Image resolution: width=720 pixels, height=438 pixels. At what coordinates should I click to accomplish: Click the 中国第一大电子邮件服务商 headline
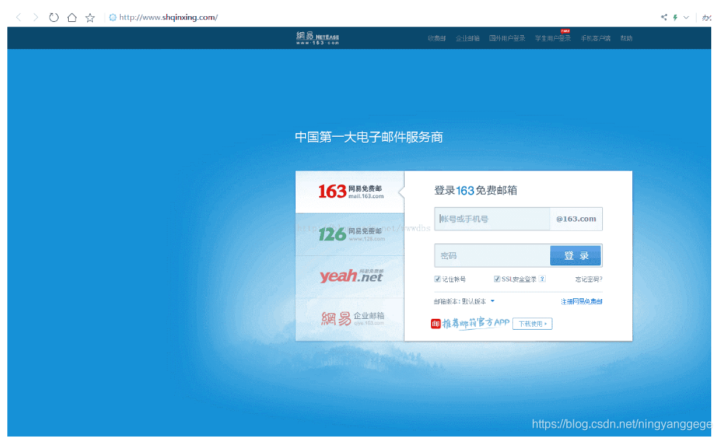click(369, 137)
